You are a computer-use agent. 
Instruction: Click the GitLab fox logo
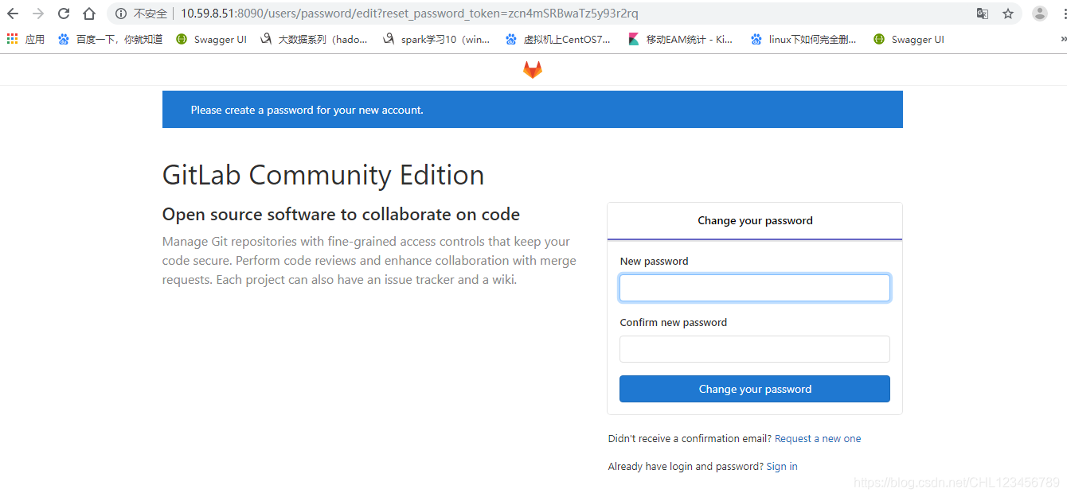533,70
